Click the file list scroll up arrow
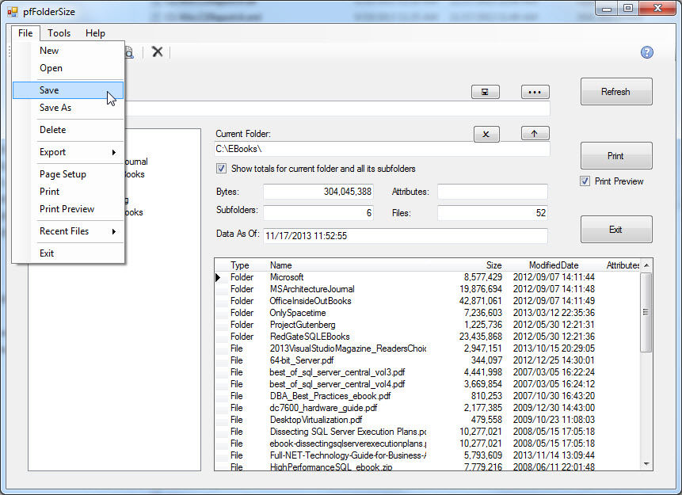The image size is (682, 495). click(x=646, y=265)
